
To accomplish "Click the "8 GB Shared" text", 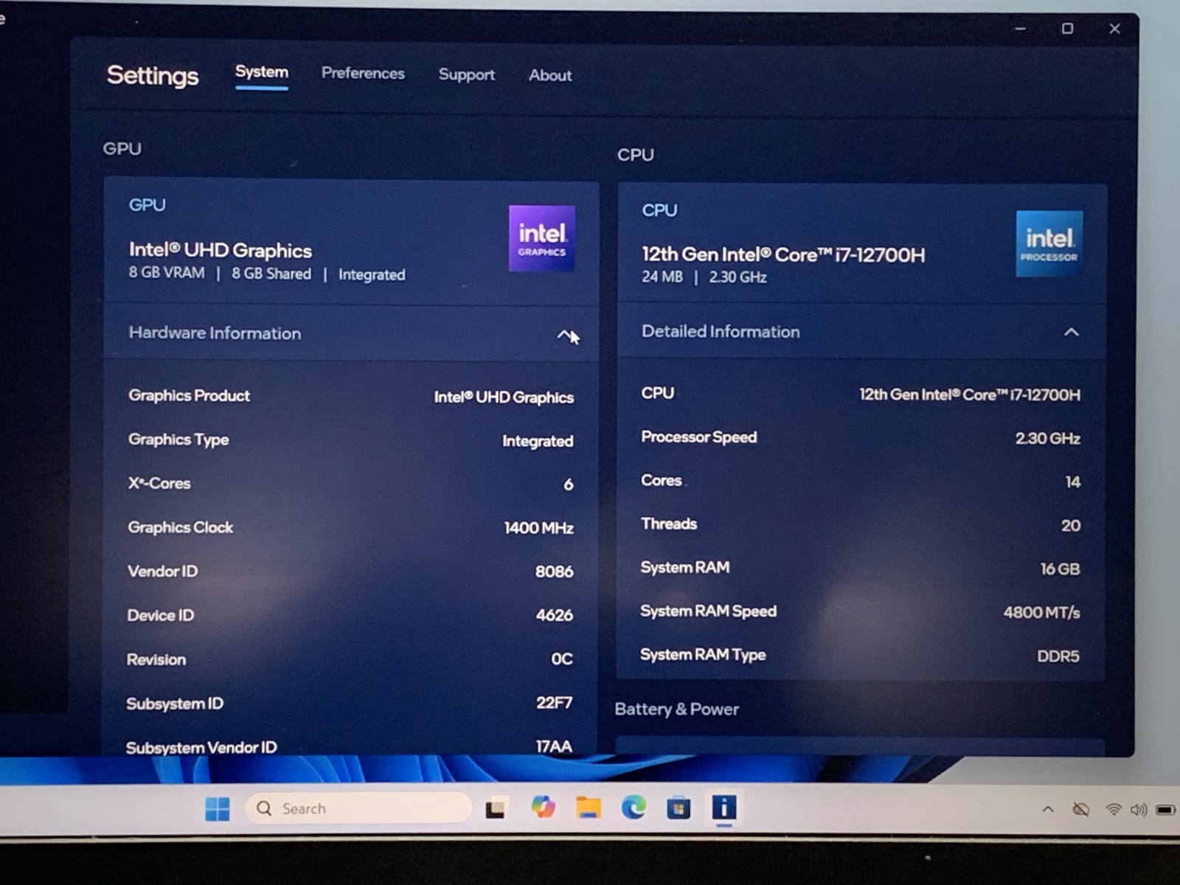I will (271, 274).
